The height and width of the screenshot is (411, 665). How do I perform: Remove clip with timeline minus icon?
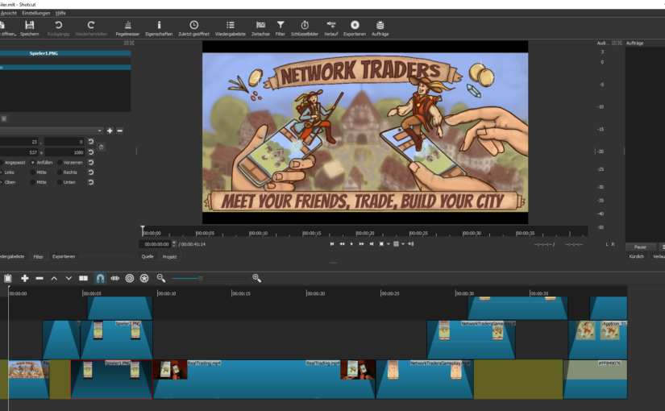point(39,278)
